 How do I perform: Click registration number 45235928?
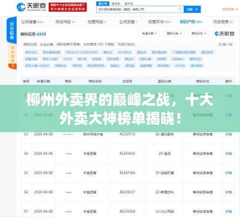pyautogui.click(x=127, y=212)
